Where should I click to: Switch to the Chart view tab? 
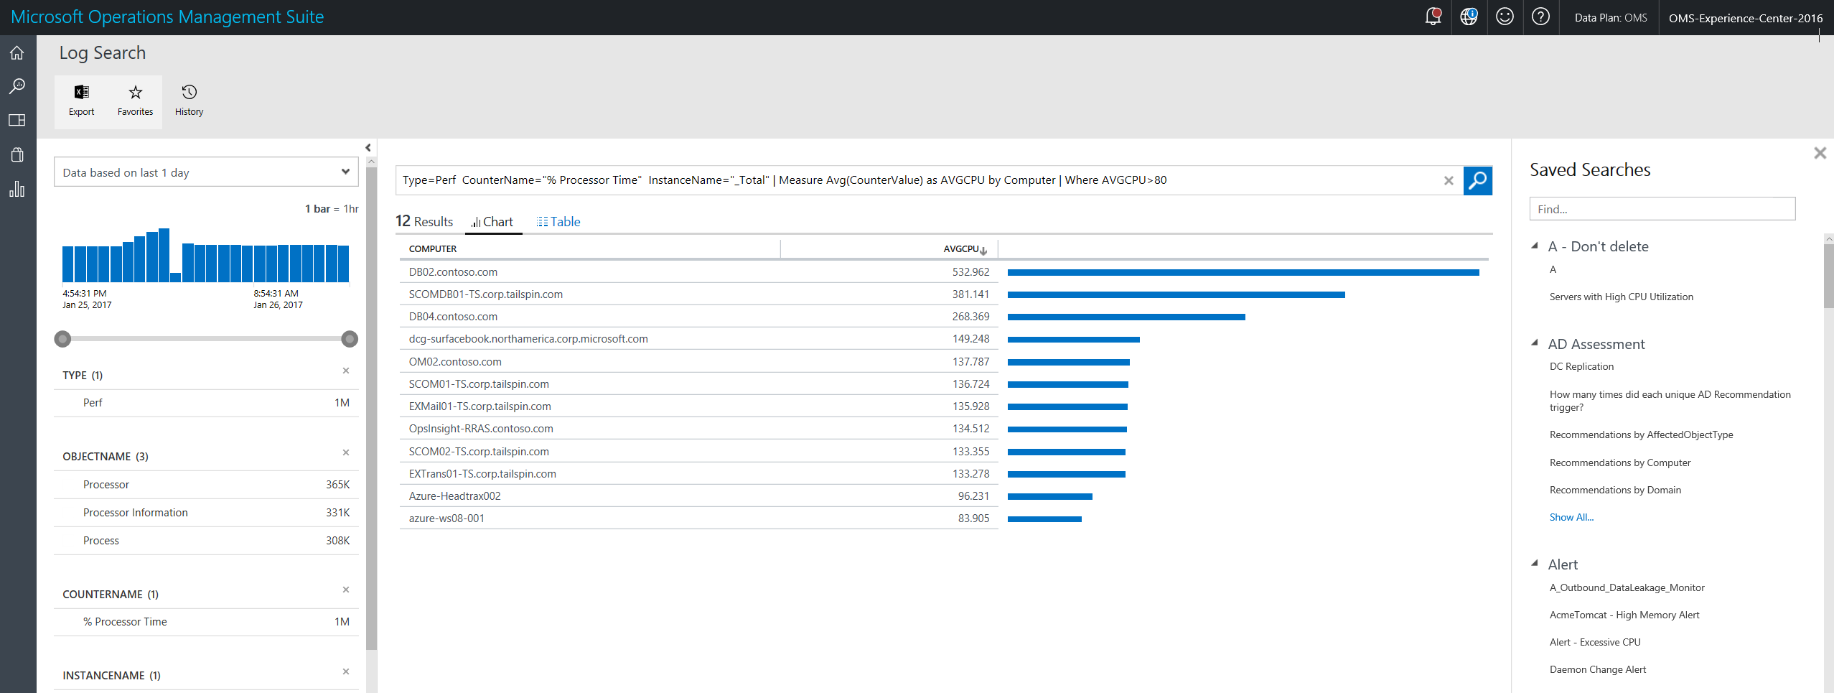(x=493, y=222)
